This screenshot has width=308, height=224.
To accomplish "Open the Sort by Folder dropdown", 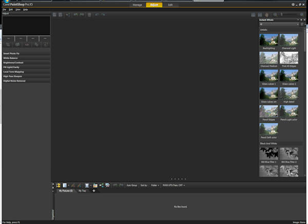I will [155, 185].
